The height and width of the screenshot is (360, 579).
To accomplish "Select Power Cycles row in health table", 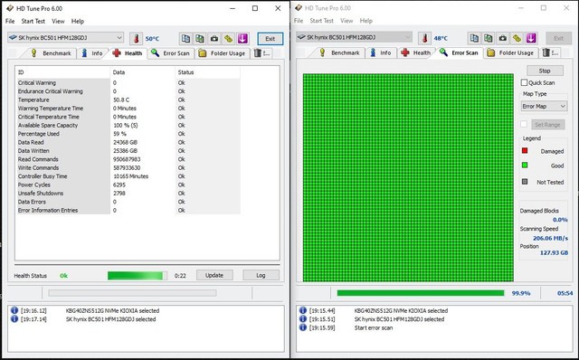I will point(128,185).
